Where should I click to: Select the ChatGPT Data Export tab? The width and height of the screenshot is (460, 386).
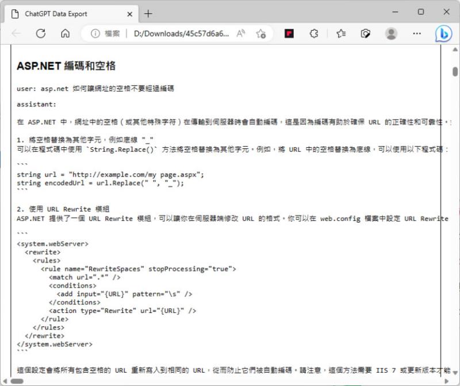point(70,14)
